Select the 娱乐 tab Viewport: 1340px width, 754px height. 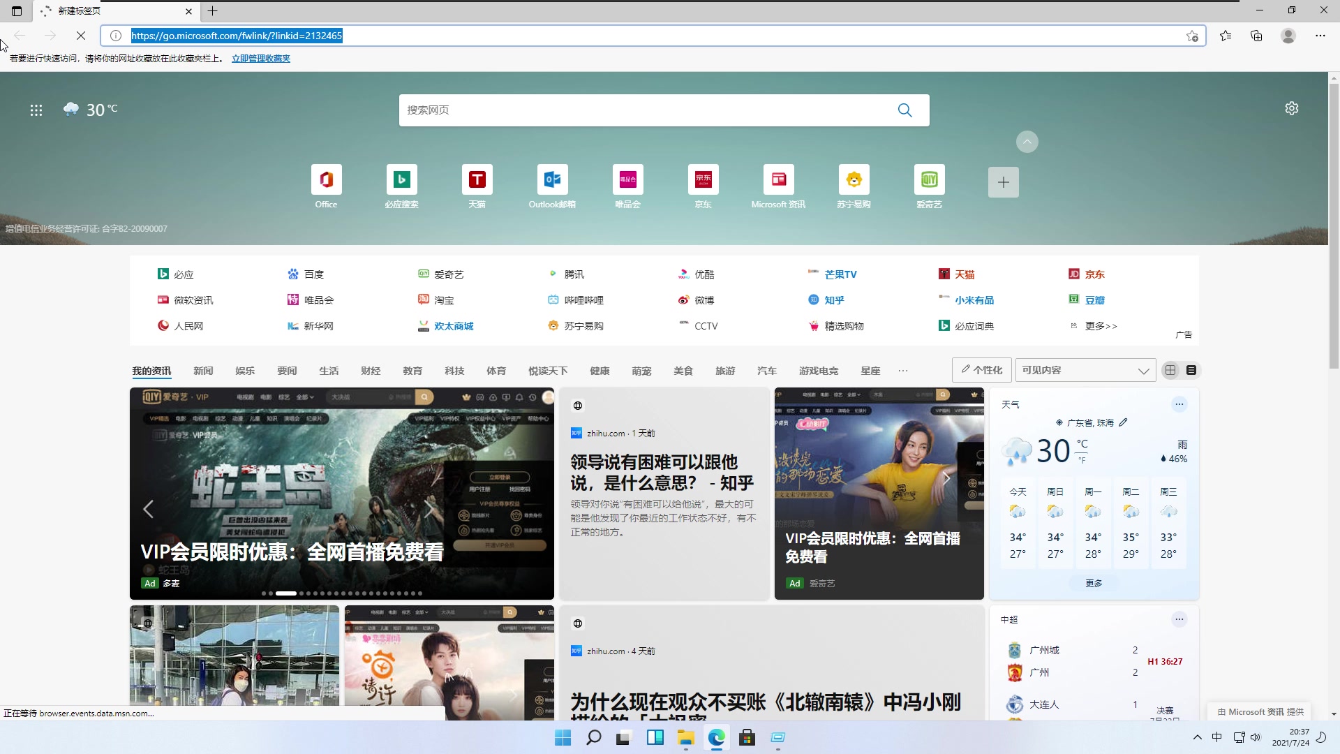coord(245,371)
